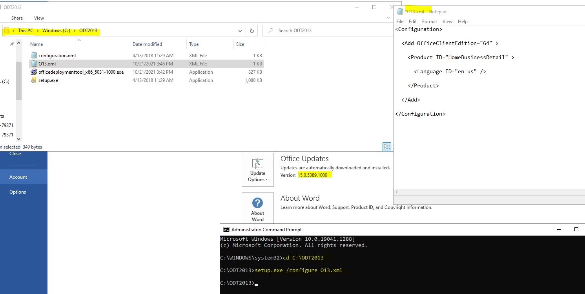Click the refresh icon beside the address bar
585x294 pixels.
click(251, 31)
